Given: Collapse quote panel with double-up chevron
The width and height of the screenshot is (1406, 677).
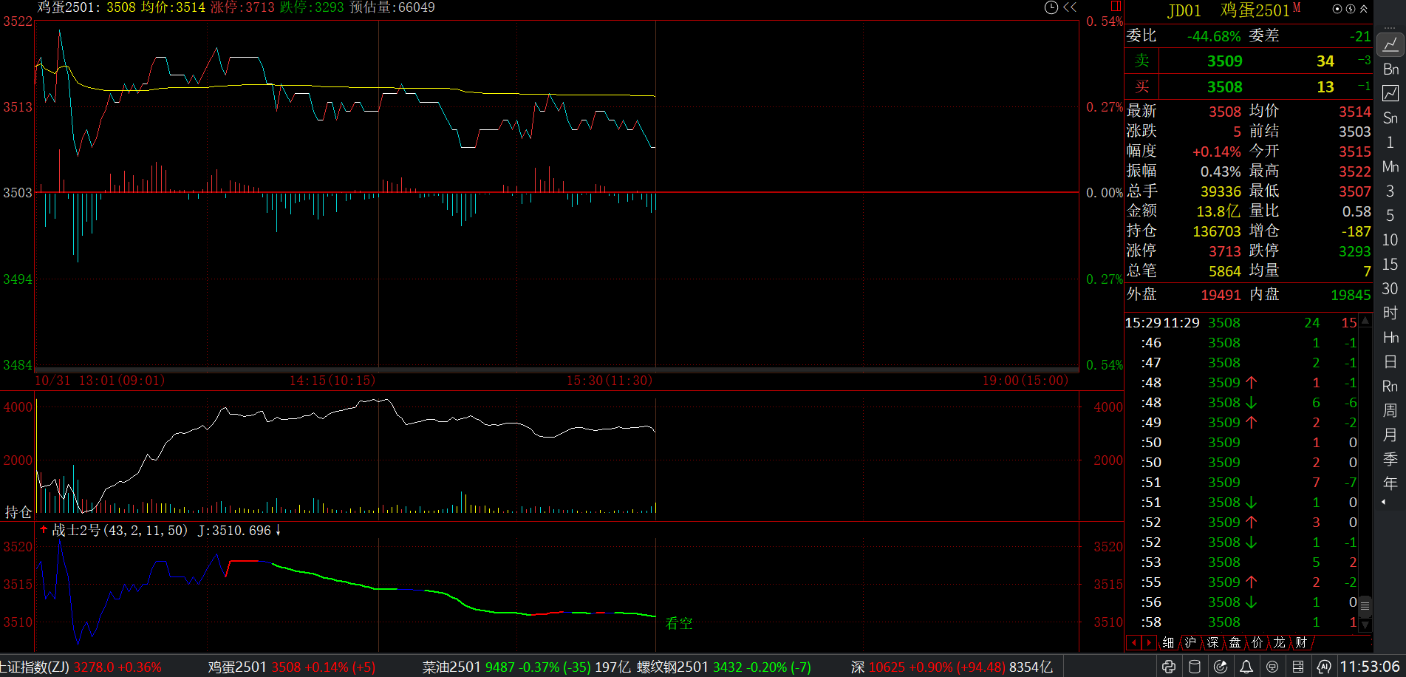Looking at the screenshot, I should (x=1364, y=9).
